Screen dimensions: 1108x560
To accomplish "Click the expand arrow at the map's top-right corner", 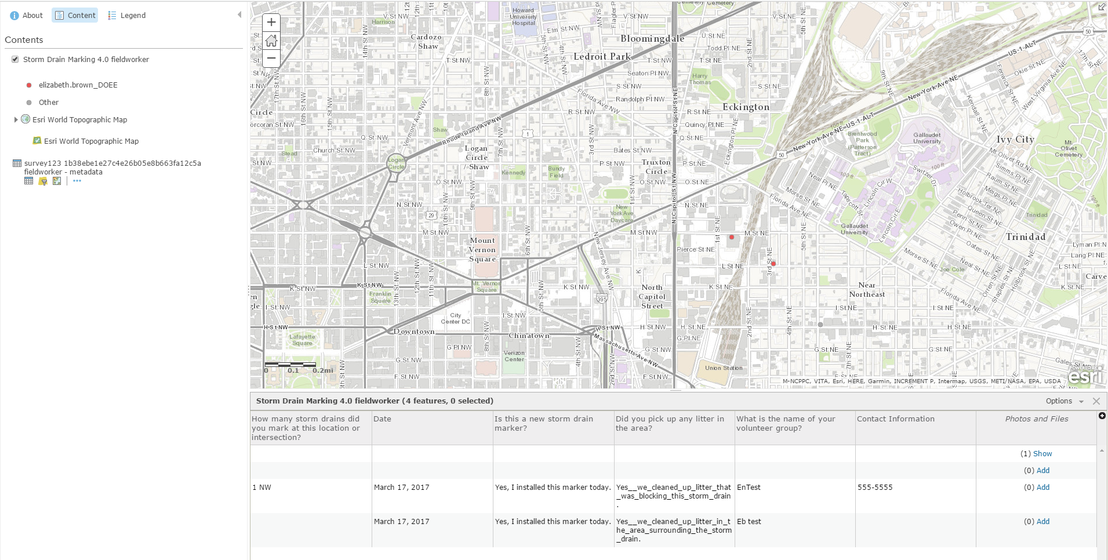I will click(1102, 7).
